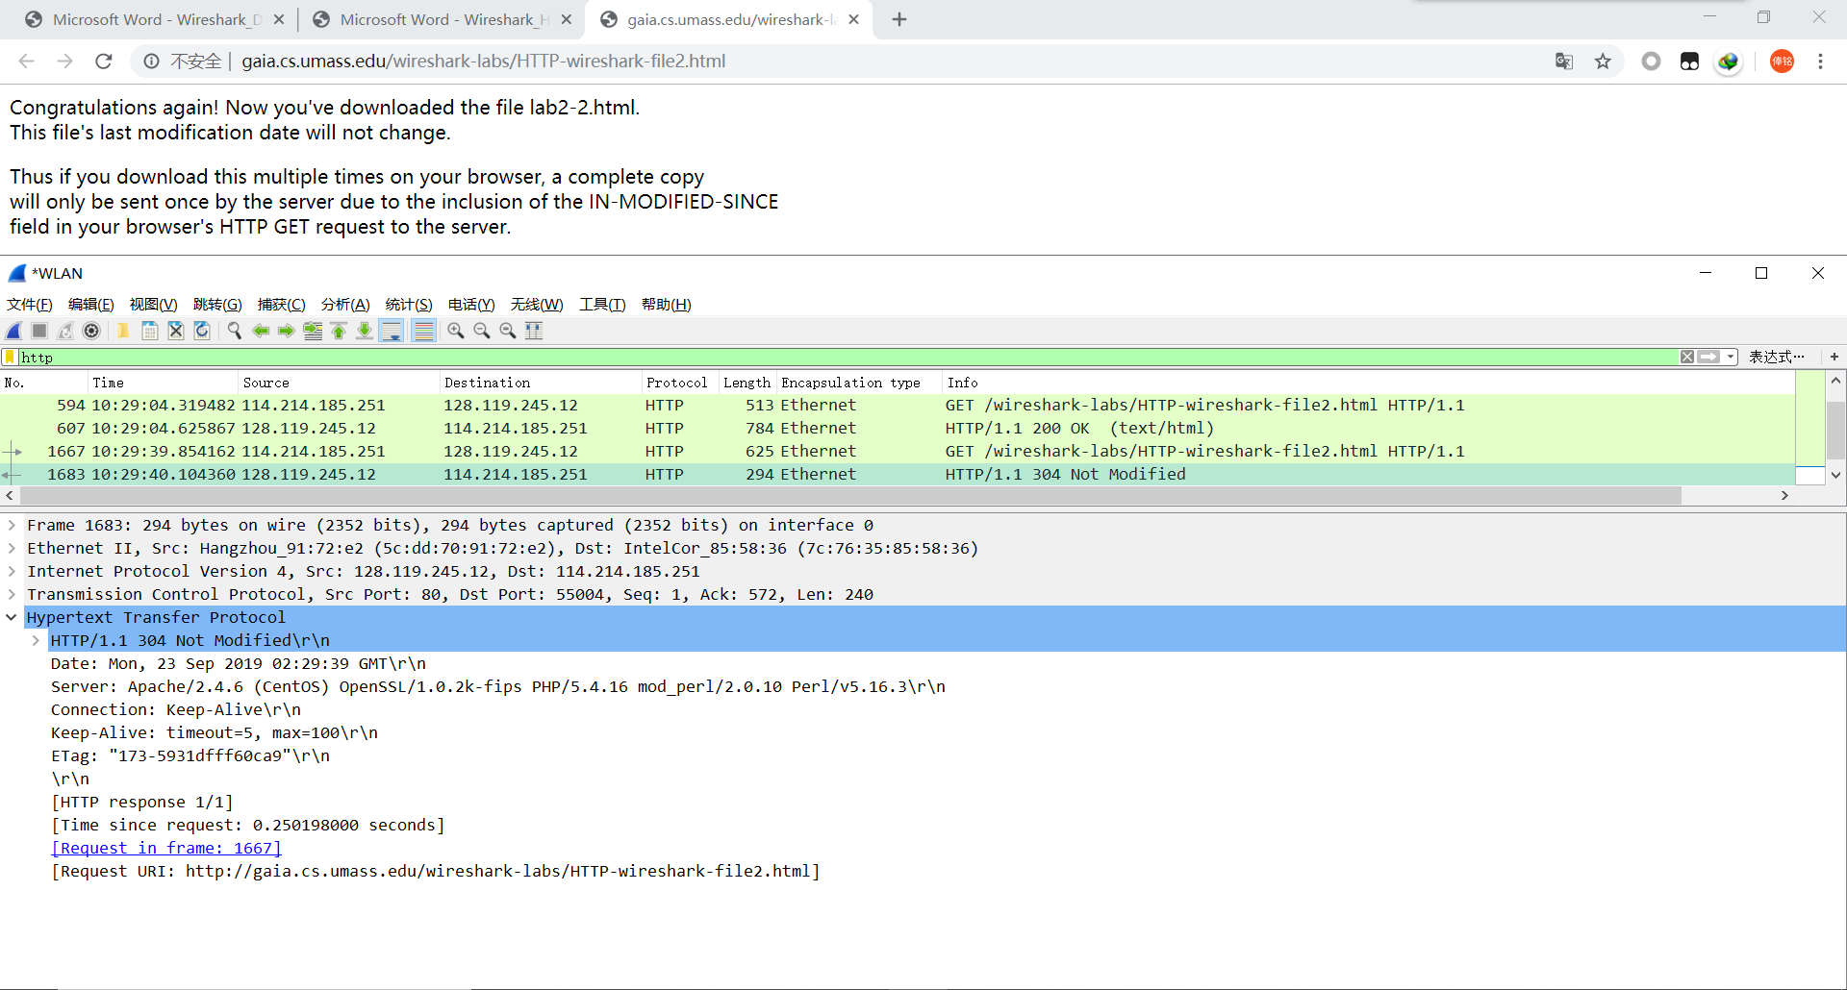Go to previous packet green arrow
This screenshot has width=1847, height=990.
tap(260, 331)
